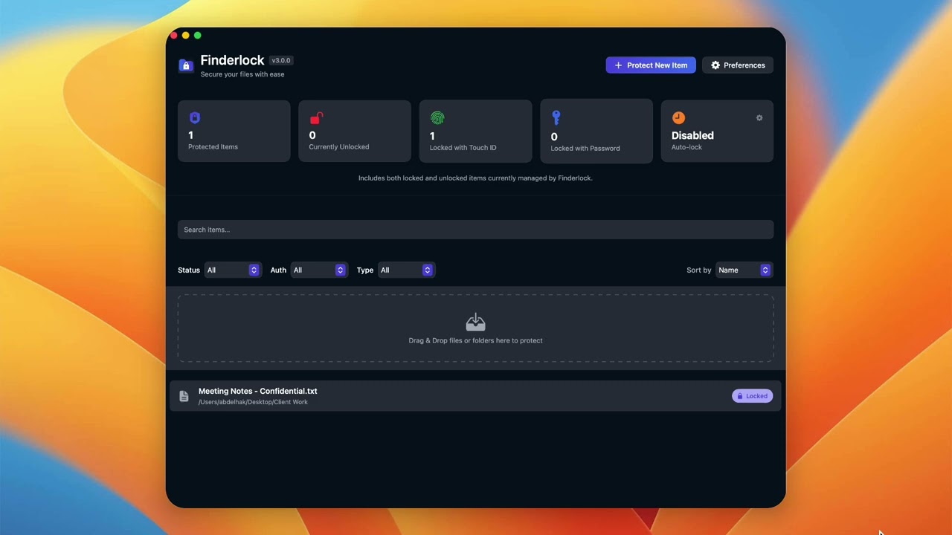The height and width of the screenshot is (535, 952).
Task: Click the blue Locked with Password key icon
Action: click(x=556, y=118)
